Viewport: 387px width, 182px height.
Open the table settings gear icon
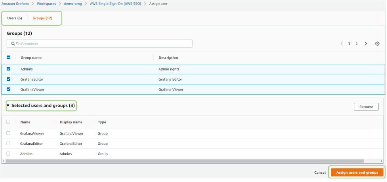pyautogui.click(x=377, y=44)
